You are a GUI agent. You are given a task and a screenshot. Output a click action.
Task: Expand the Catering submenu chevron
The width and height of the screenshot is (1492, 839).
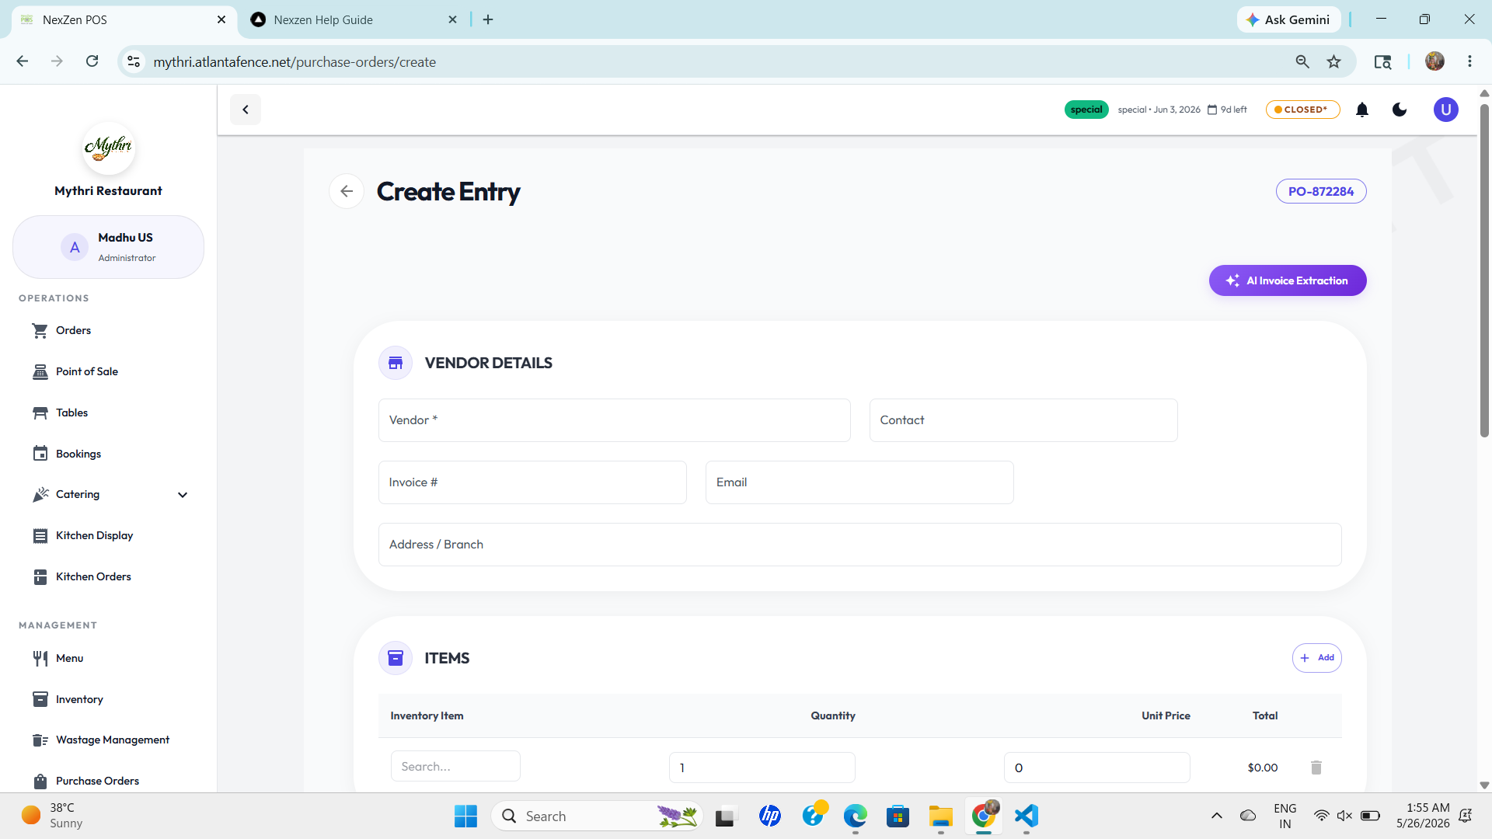coord(183,495)
